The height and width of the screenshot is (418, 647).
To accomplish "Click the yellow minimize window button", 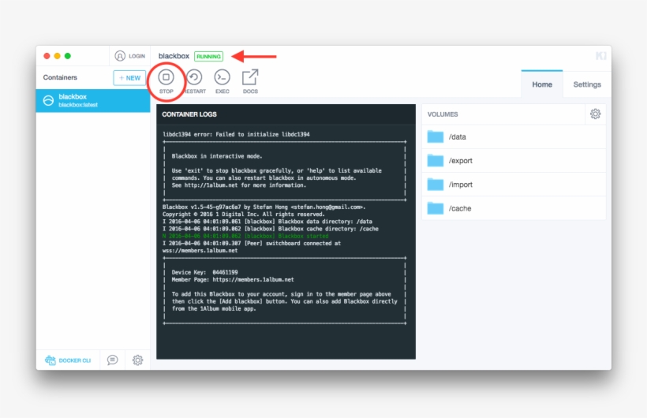I will (x=58, y=56).
